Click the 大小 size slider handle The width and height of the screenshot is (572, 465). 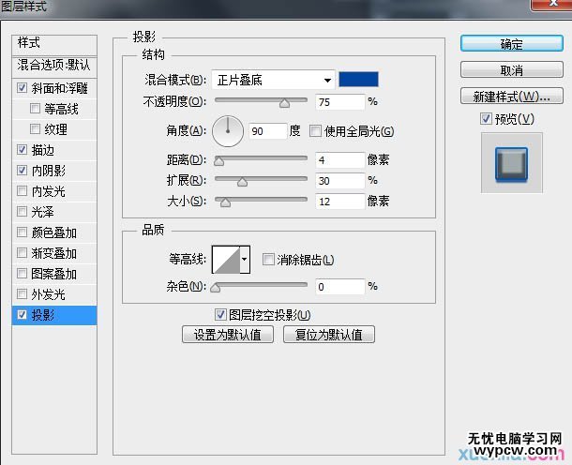225,202
